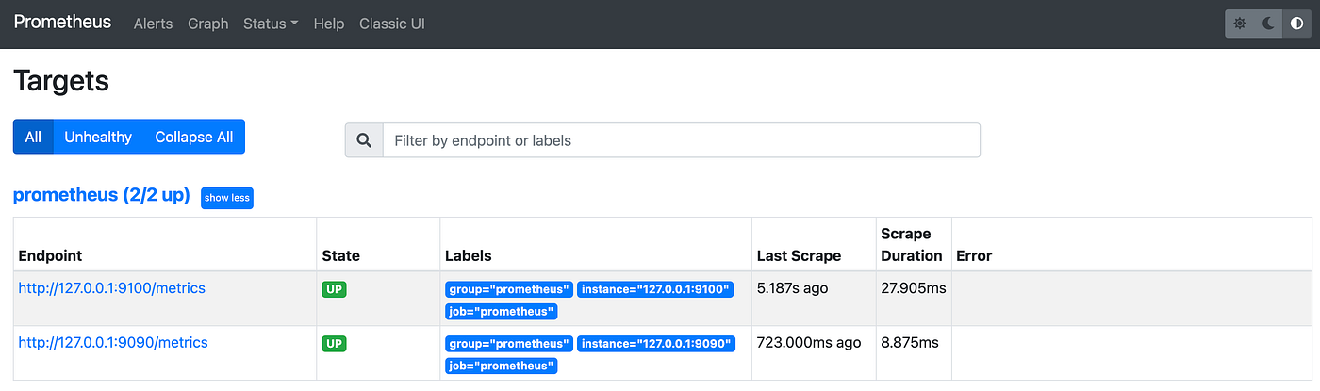Show only Unhealthy targets
Image resolution: width=1320 pixels, height=391 pixels.
click(98, 137)
